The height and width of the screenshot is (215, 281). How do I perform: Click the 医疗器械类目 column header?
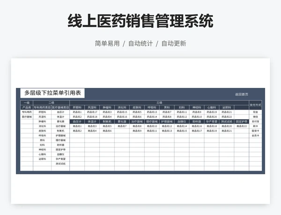(x=60, y=107)
